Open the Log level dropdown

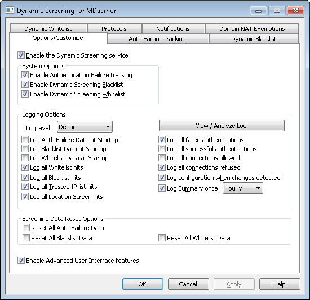click(x=85, y=127)
